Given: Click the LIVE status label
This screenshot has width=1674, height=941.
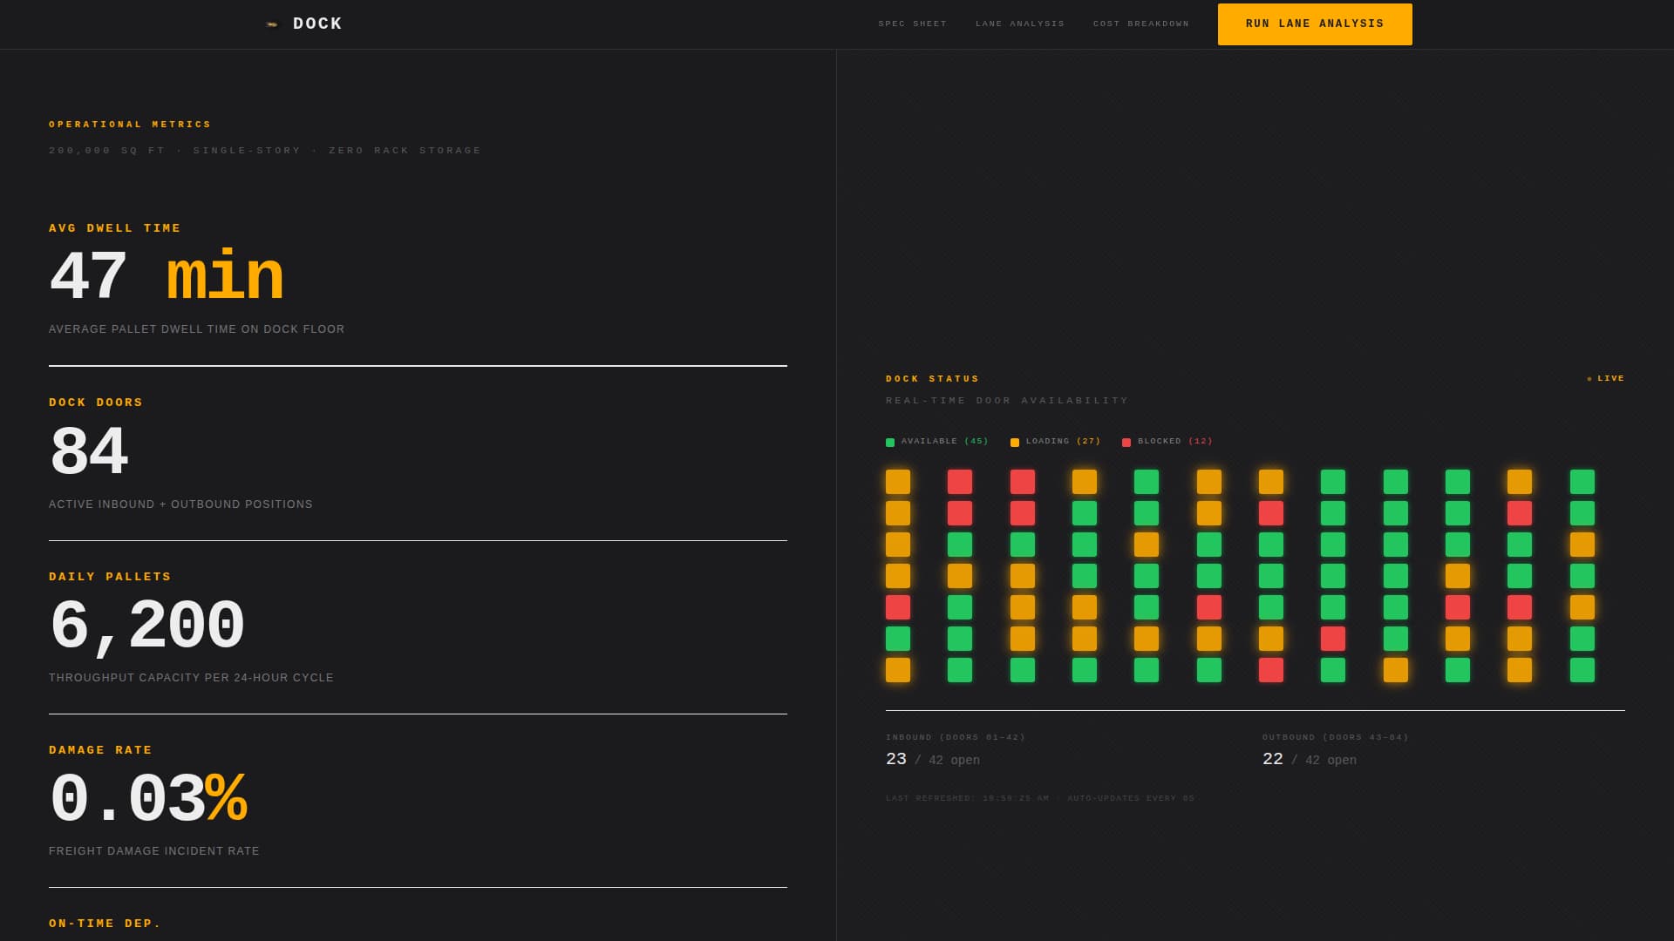Looking at the screenshot, I should pyautogui.click(x=1611, y=378).
